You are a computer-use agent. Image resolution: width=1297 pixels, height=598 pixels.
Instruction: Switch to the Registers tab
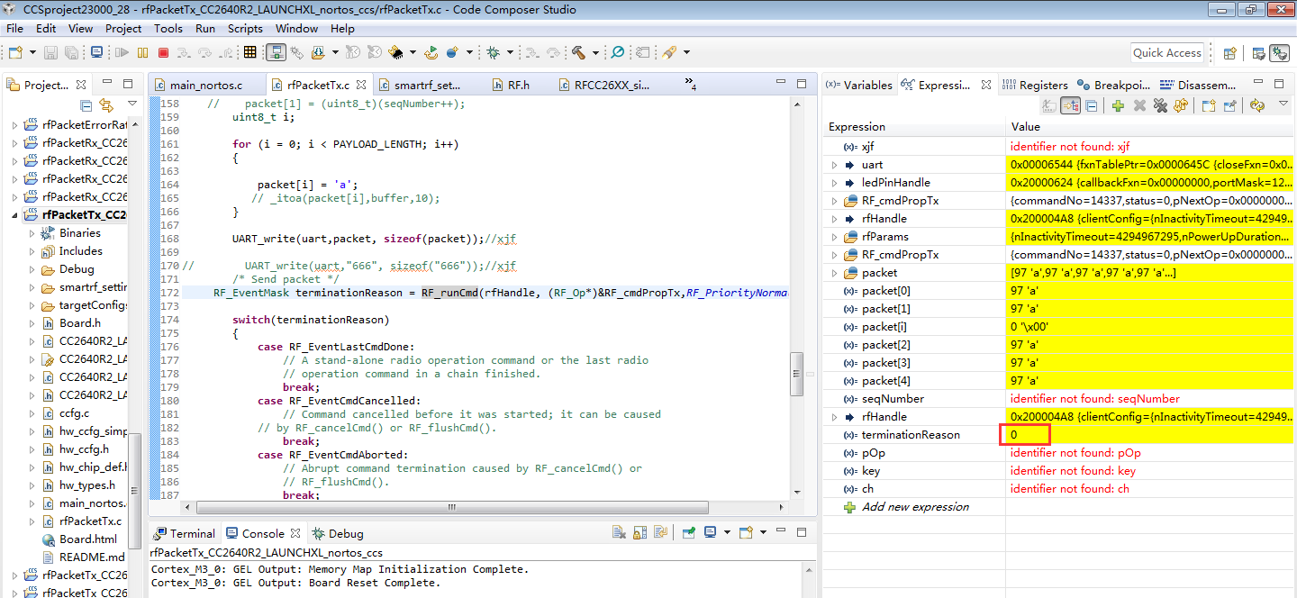click(x=1036, y=86)
